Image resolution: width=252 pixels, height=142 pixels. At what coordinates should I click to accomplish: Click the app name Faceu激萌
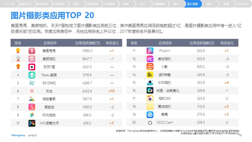pos(49,75)
